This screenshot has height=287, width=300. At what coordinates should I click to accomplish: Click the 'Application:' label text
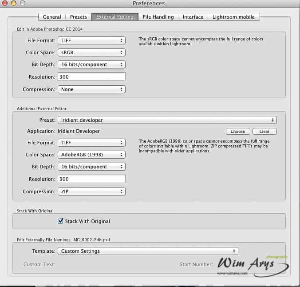coord(41,131)
